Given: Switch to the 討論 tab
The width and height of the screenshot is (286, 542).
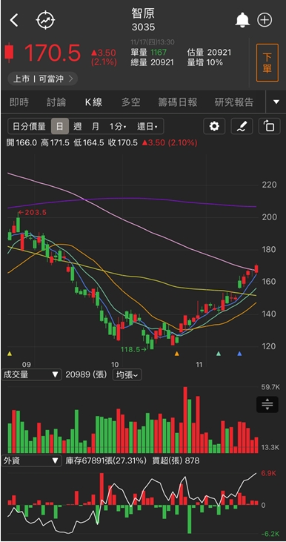Looking at the screenshot, I should point(56,102).
